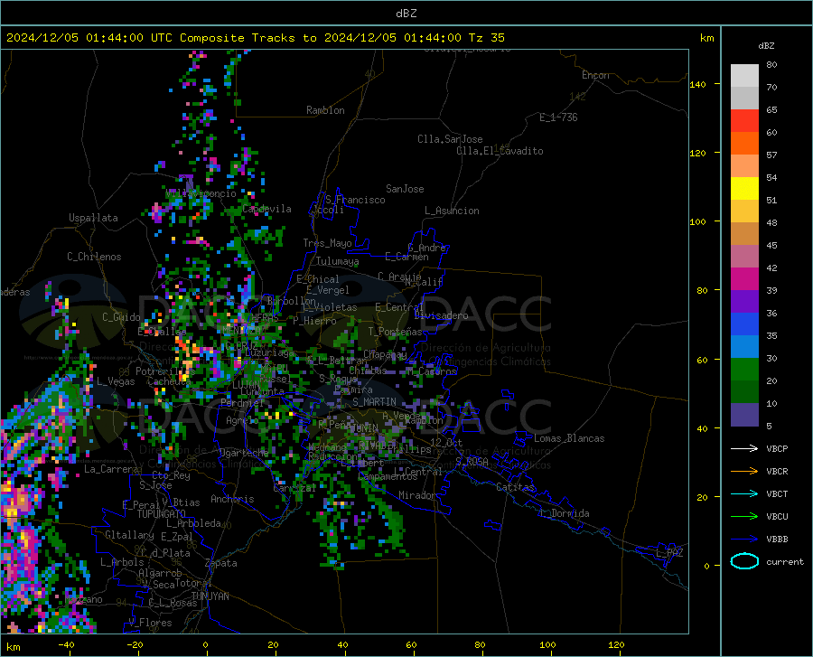Click the cyan 'current' ellipse in legend
This screenshot has height=657, width=813.
[x=744, y=561]
